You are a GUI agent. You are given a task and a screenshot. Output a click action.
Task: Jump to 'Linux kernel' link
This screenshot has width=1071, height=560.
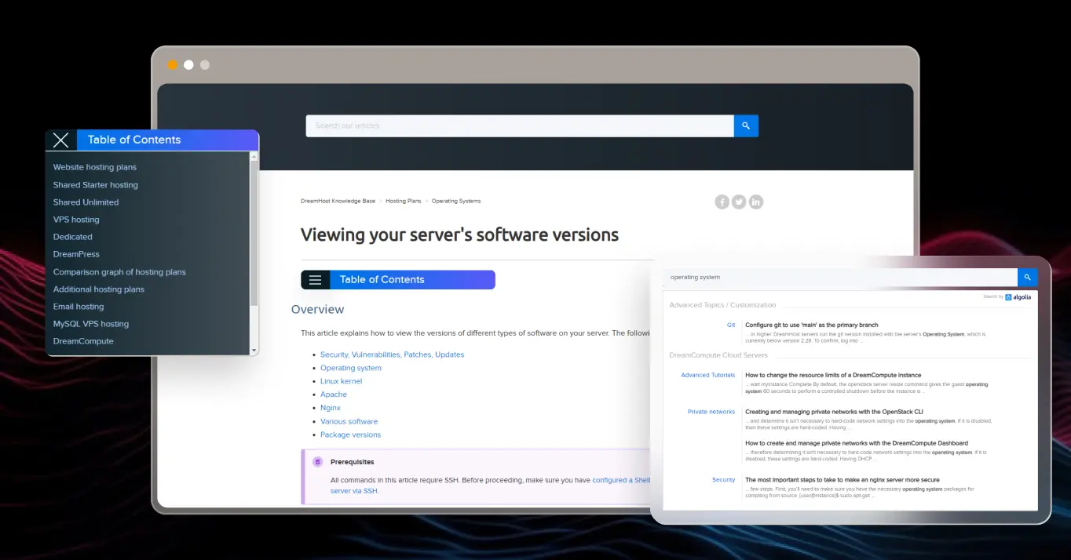pyautogui.click(x=341, y=381)
